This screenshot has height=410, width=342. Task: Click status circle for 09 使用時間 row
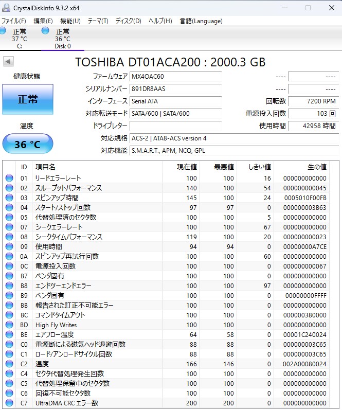click(x=9, y=246)
